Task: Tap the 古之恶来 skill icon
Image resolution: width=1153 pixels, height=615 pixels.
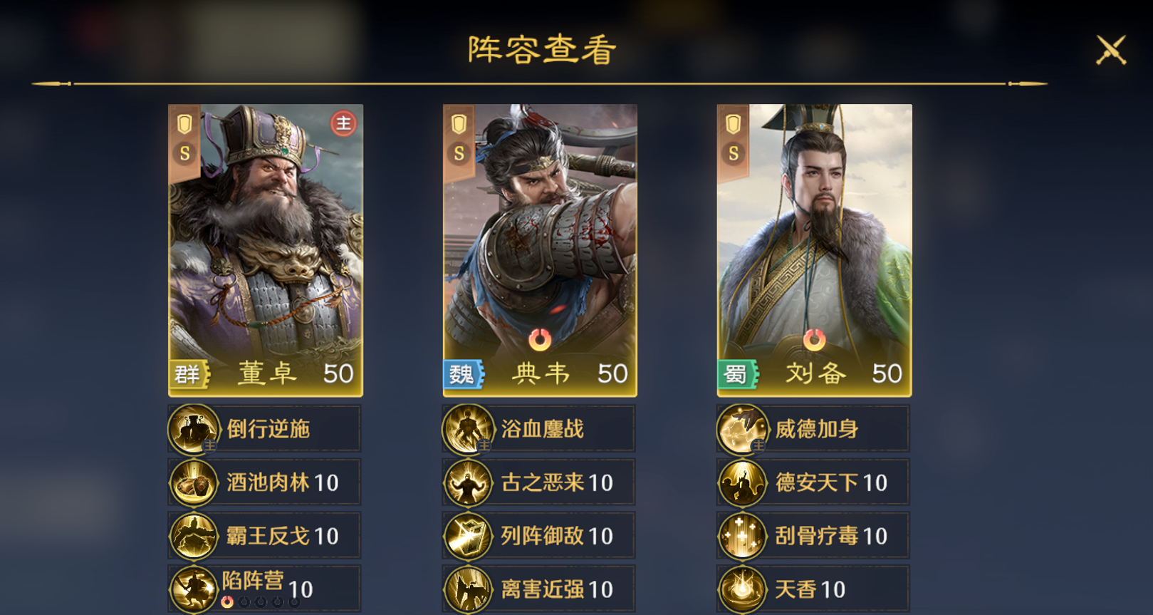Action: click(x=467, y=482)
